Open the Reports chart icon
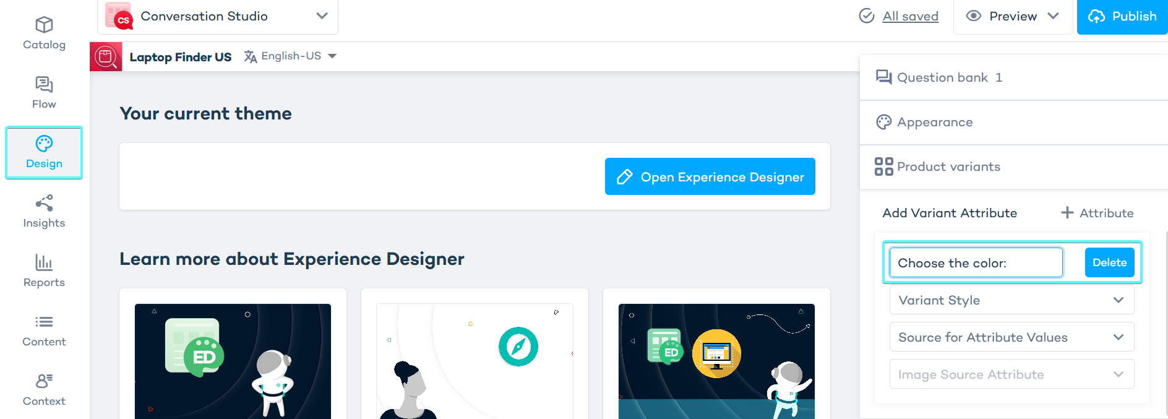 tap(44, 262)
